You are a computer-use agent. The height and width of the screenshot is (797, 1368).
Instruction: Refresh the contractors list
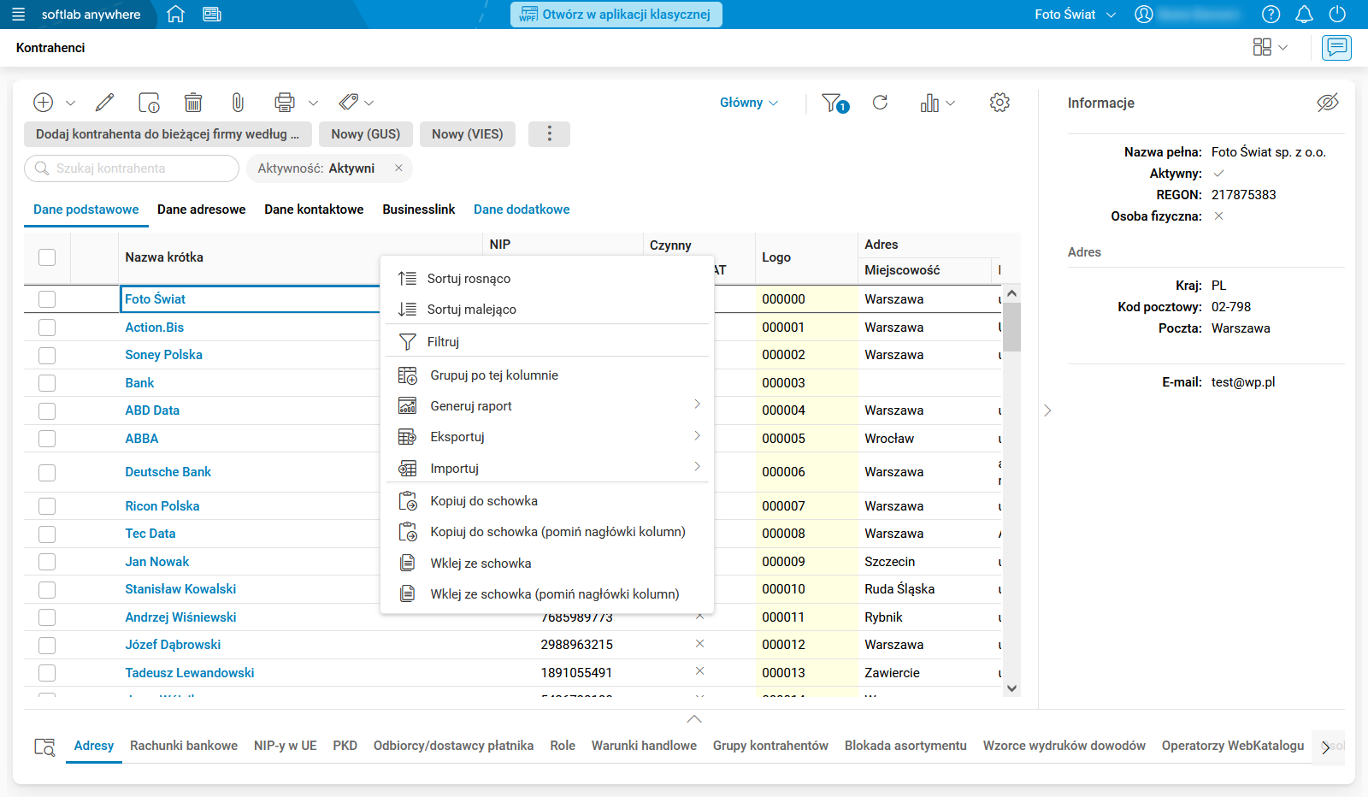[x=880, y=103]
